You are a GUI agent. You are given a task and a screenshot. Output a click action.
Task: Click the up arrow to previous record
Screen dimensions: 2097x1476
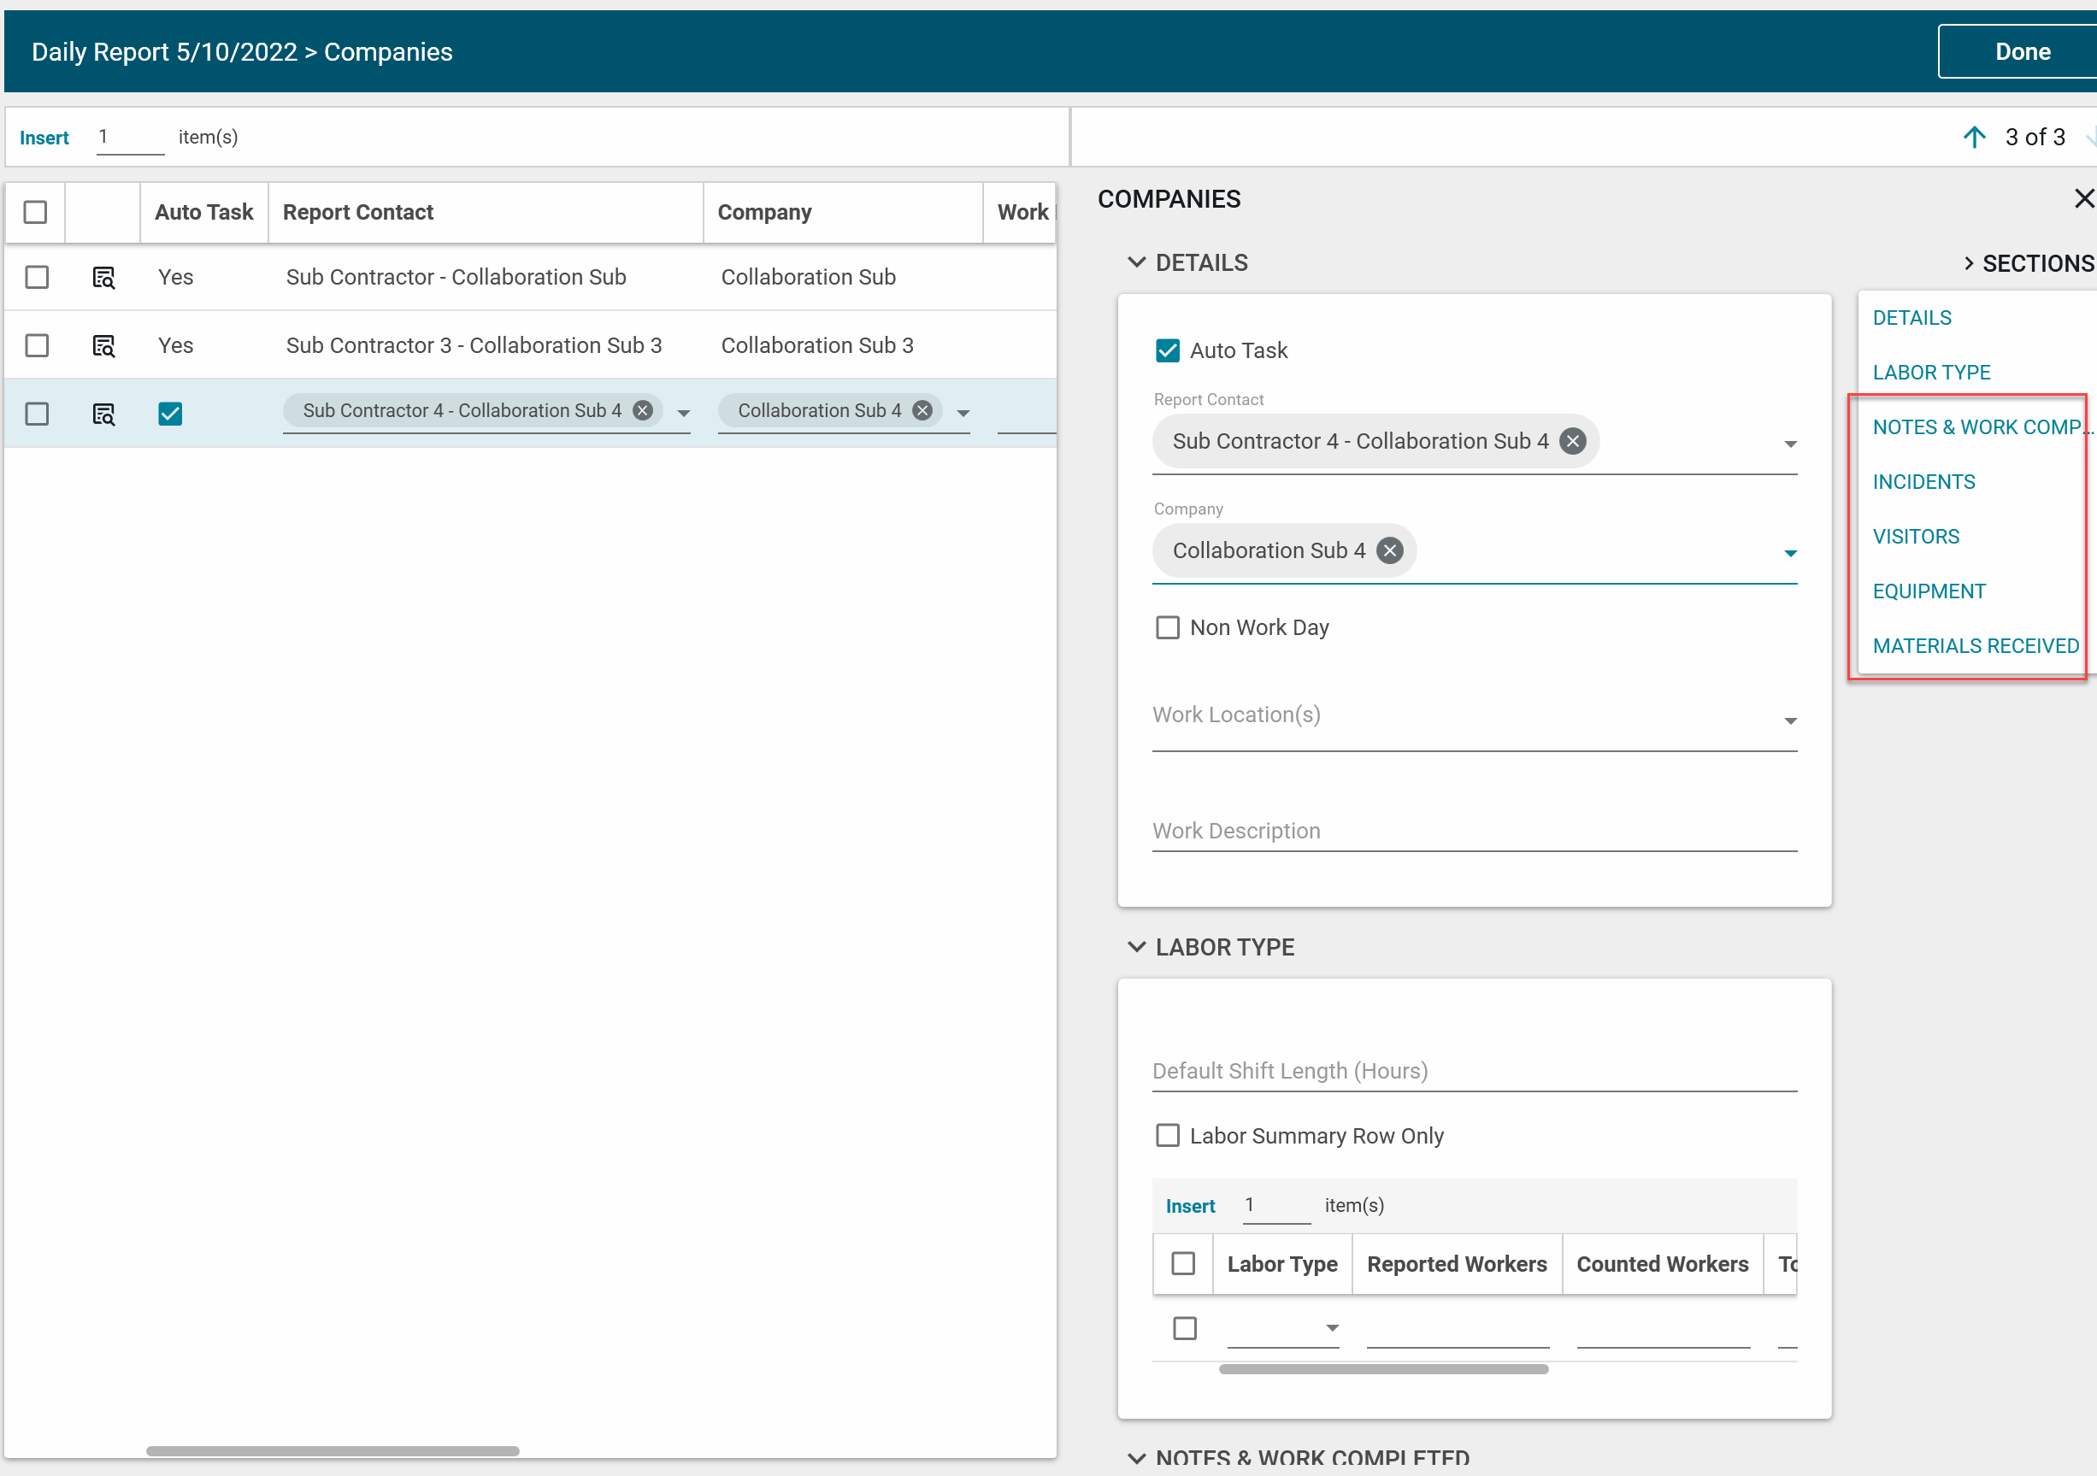(1974, 137)
